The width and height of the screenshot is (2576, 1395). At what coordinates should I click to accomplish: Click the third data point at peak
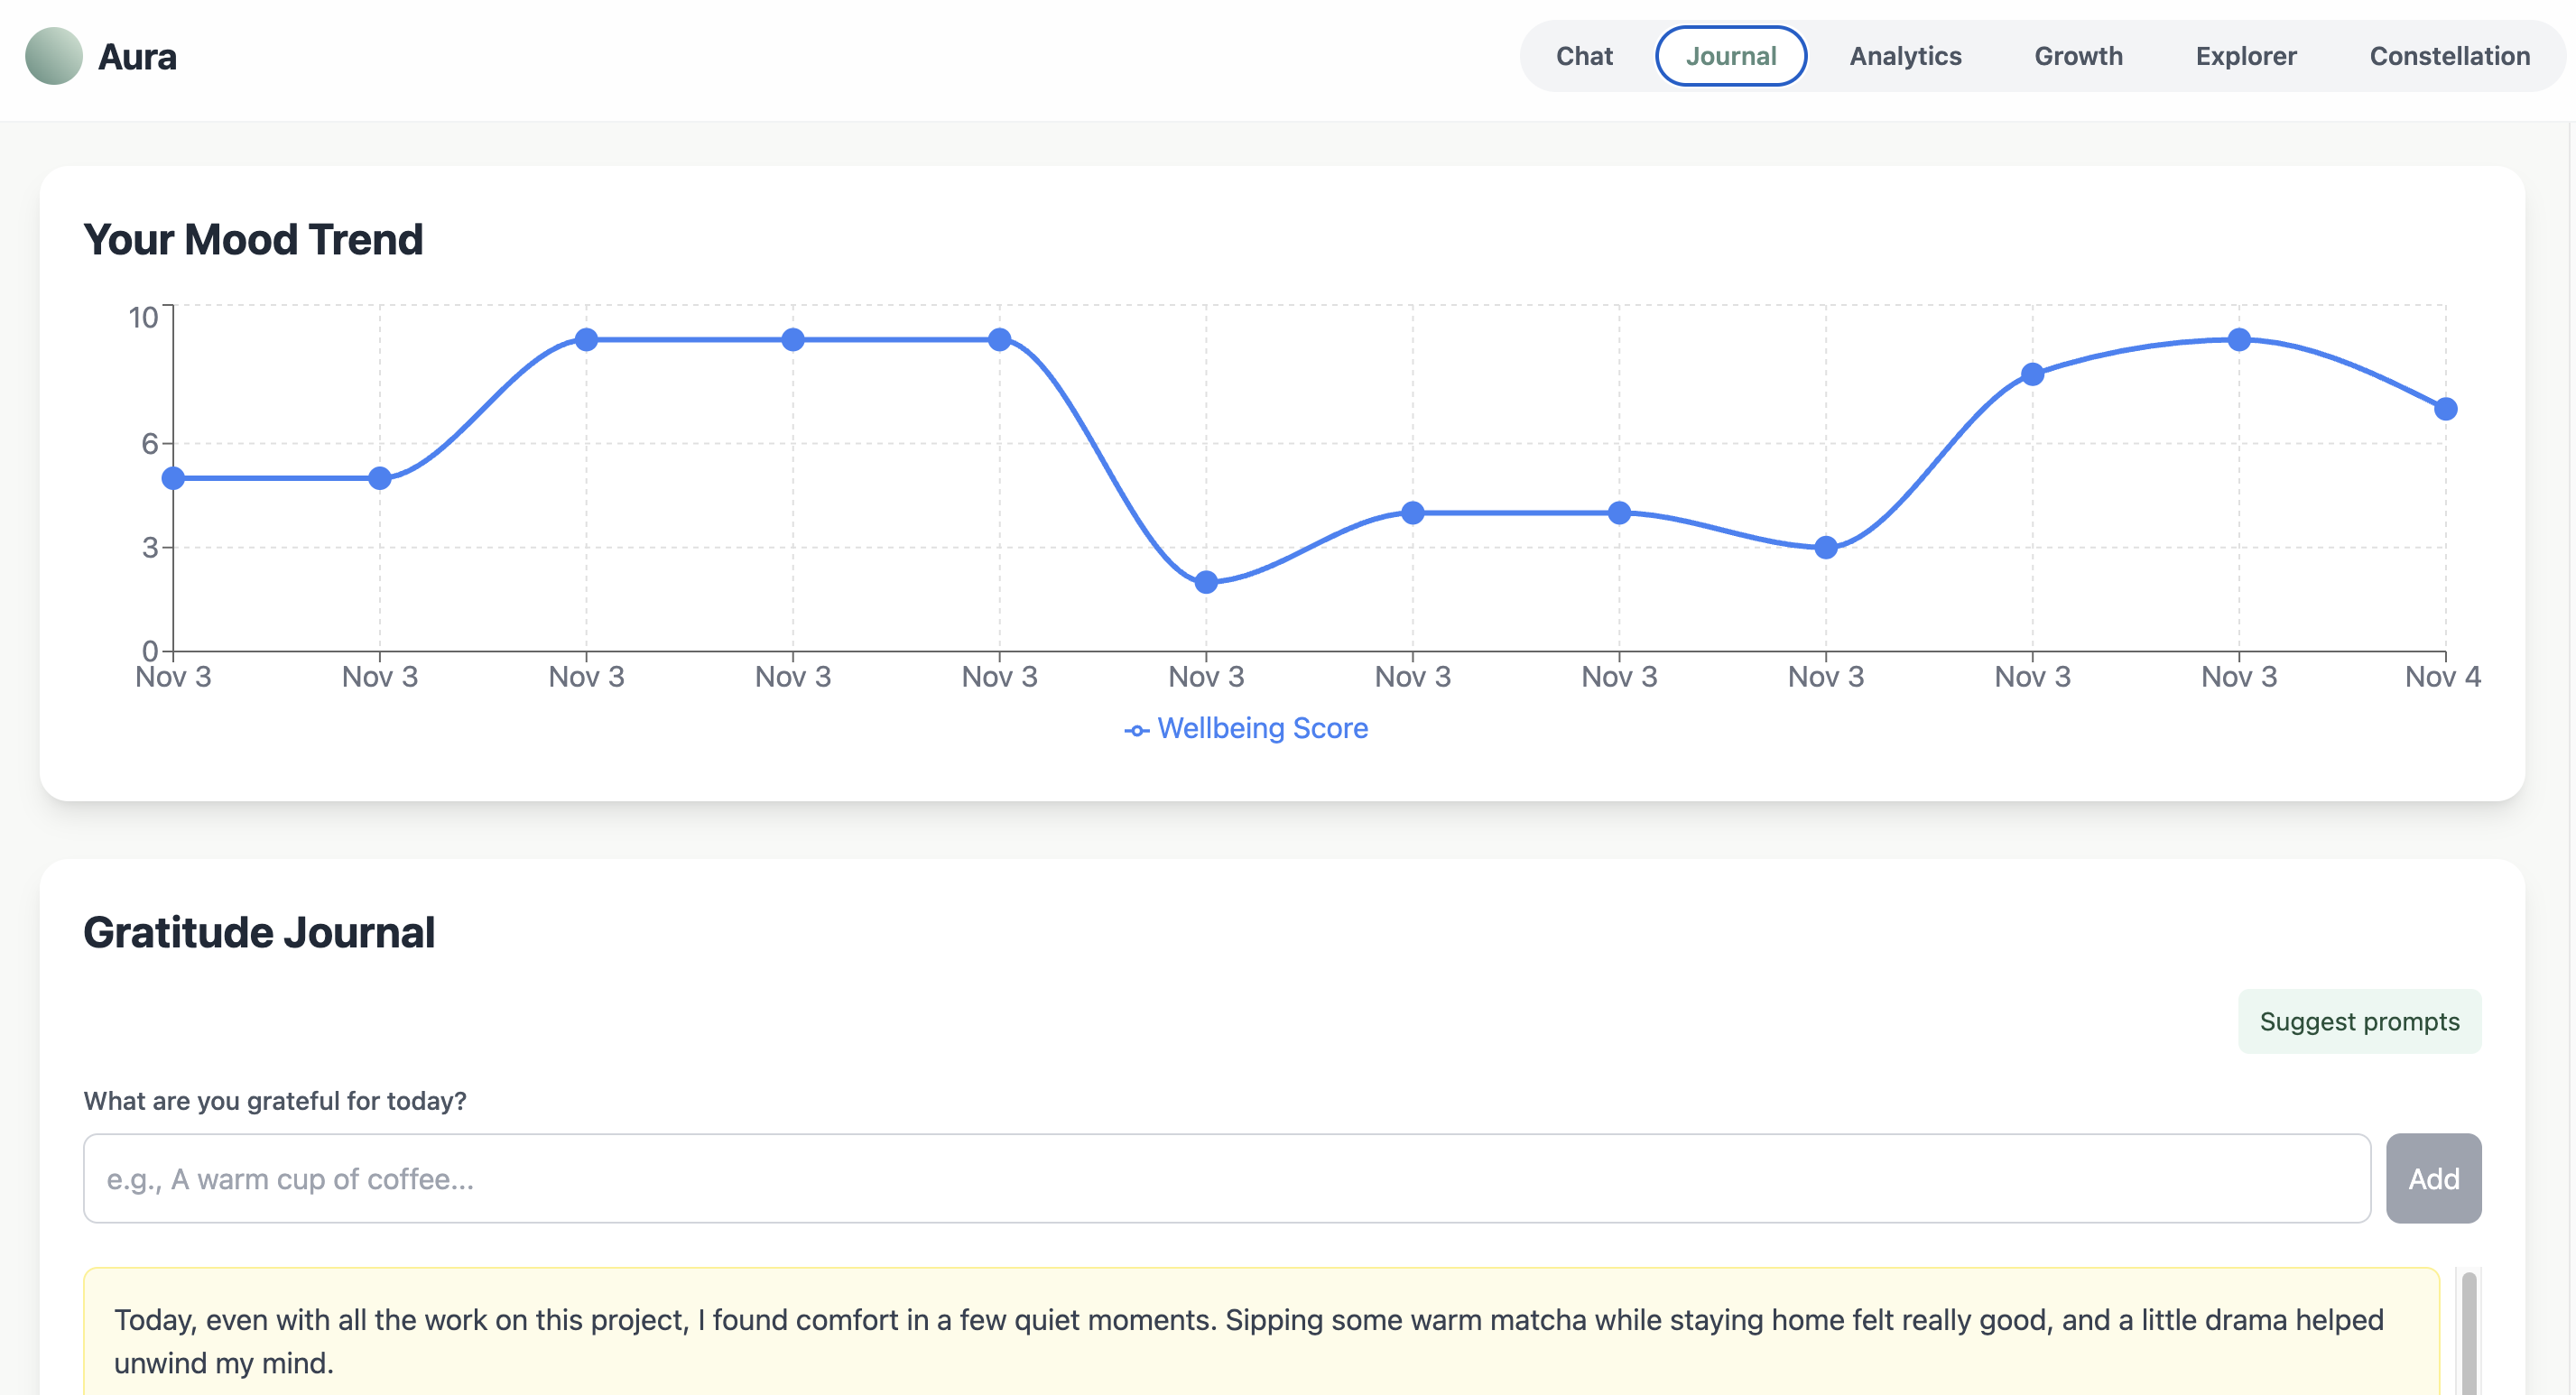(x=586, y=340)
